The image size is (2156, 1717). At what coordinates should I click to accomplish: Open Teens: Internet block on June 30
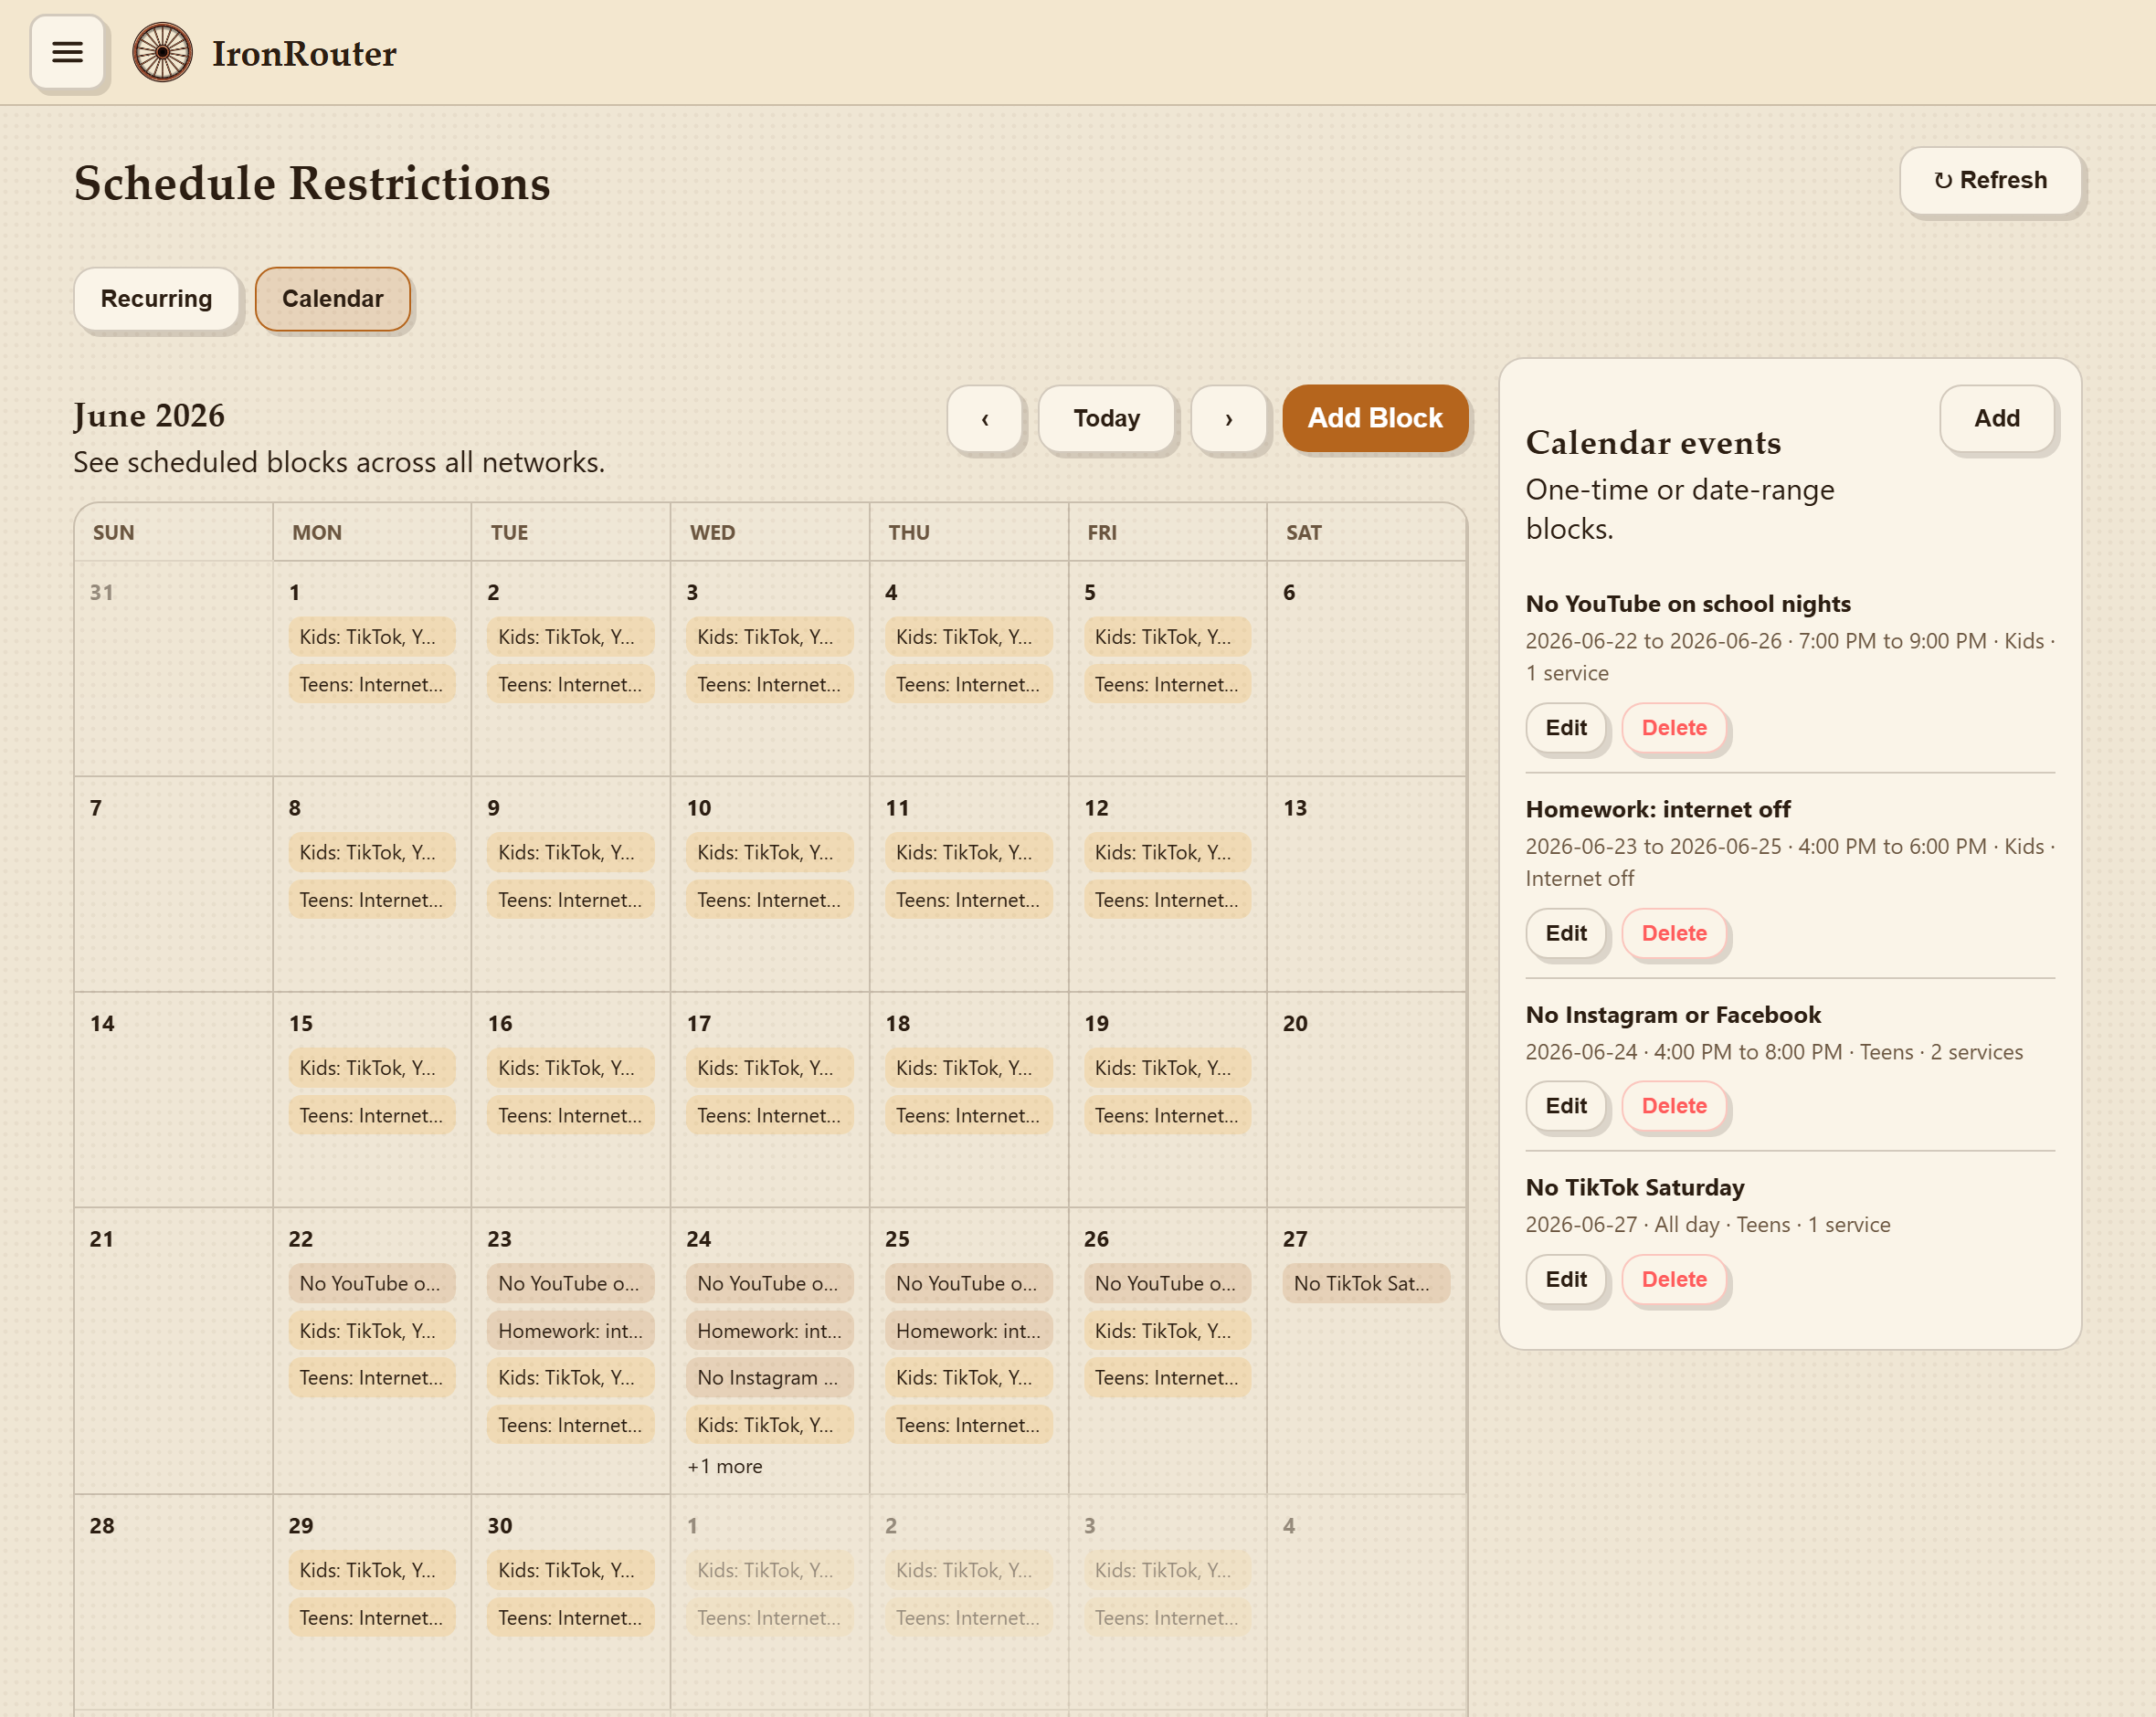coord(570,1617)
